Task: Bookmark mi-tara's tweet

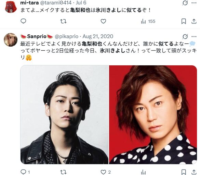Action: tap(184, 21)
